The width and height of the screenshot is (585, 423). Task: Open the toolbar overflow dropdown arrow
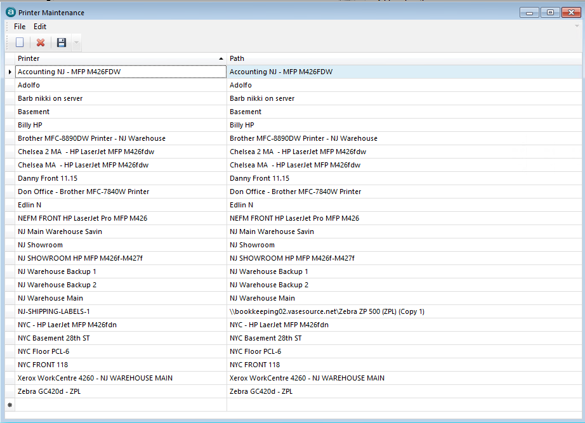pos(76,42)
